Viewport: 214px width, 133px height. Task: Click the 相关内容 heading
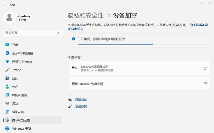coord(74,58)
